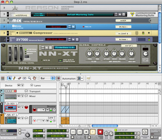Select the NN-XT 1 track thumbnail
The width and height of the screenshot is (162, 140).
(x=11, y=120)
